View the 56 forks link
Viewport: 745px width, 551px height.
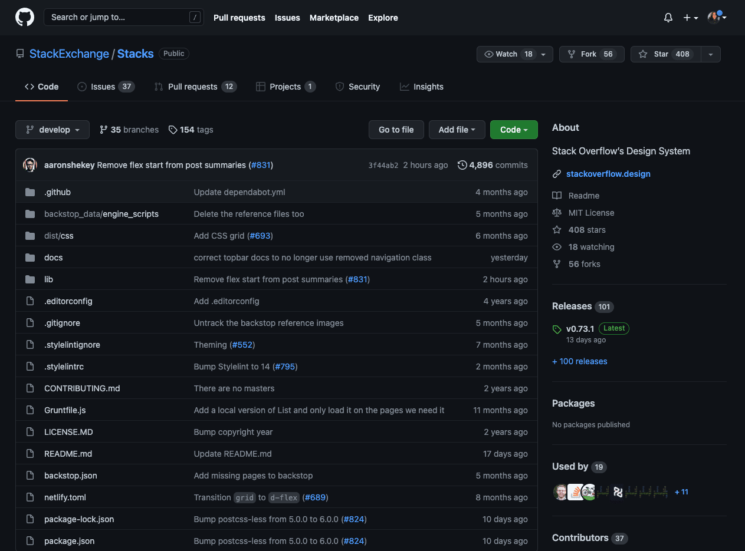coord(576,264)
